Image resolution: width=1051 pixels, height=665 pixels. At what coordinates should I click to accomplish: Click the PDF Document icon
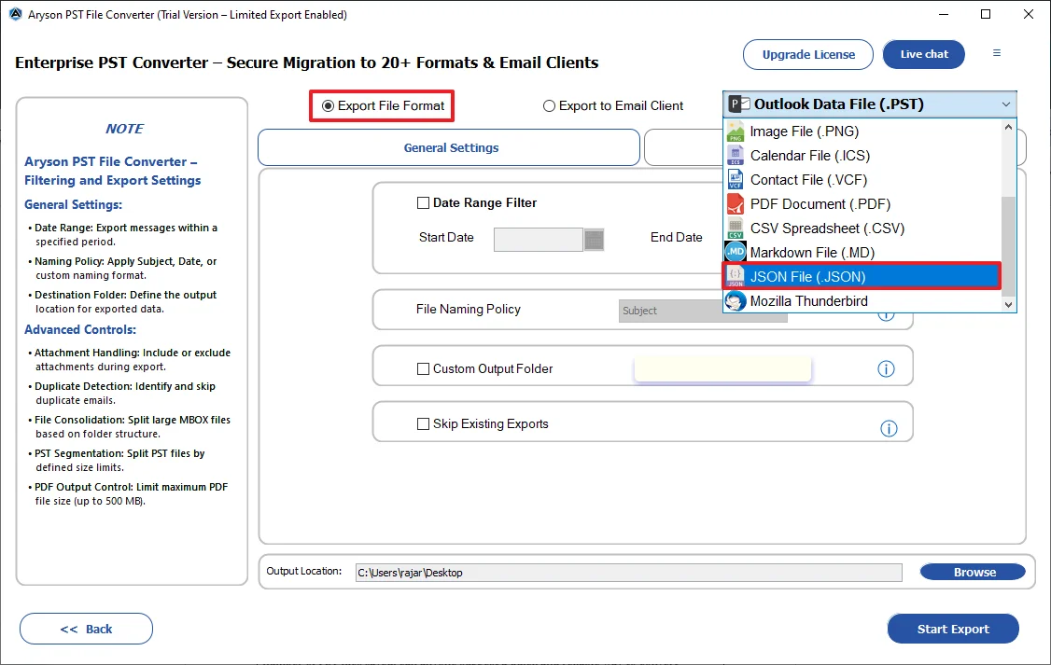(x=736, y=203)
